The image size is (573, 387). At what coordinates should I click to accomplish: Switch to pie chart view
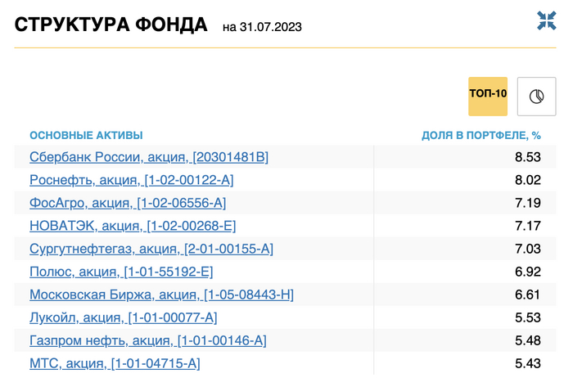tap(536, 97)
